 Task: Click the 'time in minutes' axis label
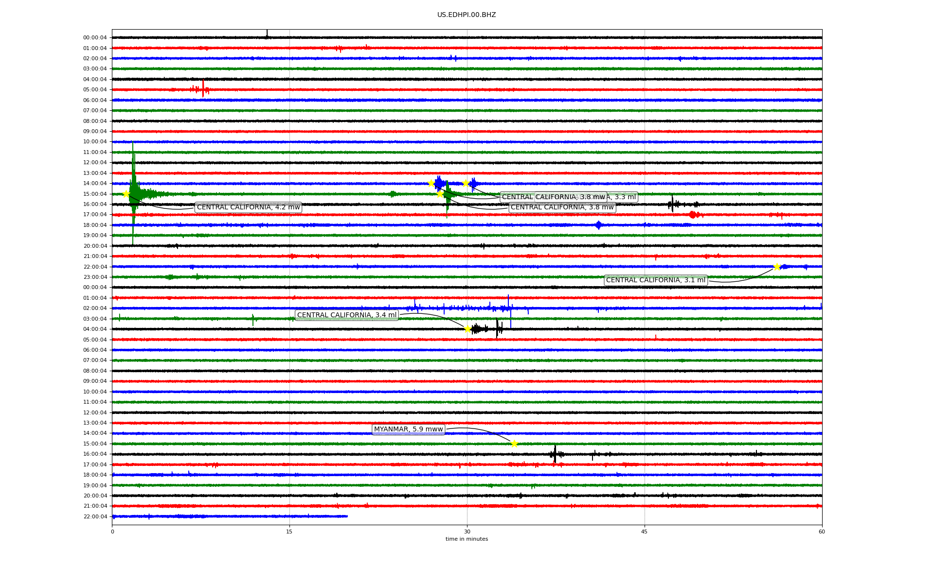[467, 539]
